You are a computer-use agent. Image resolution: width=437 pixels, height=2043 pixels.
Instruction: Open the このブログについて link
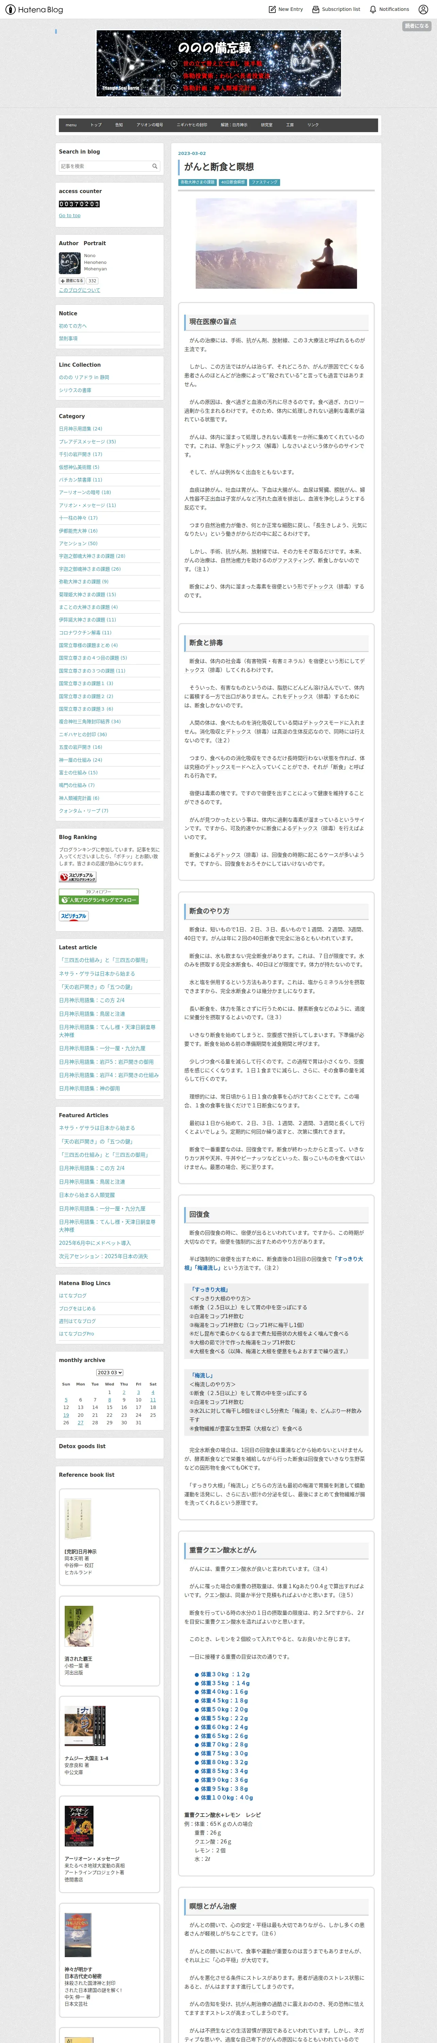point(79,290)
